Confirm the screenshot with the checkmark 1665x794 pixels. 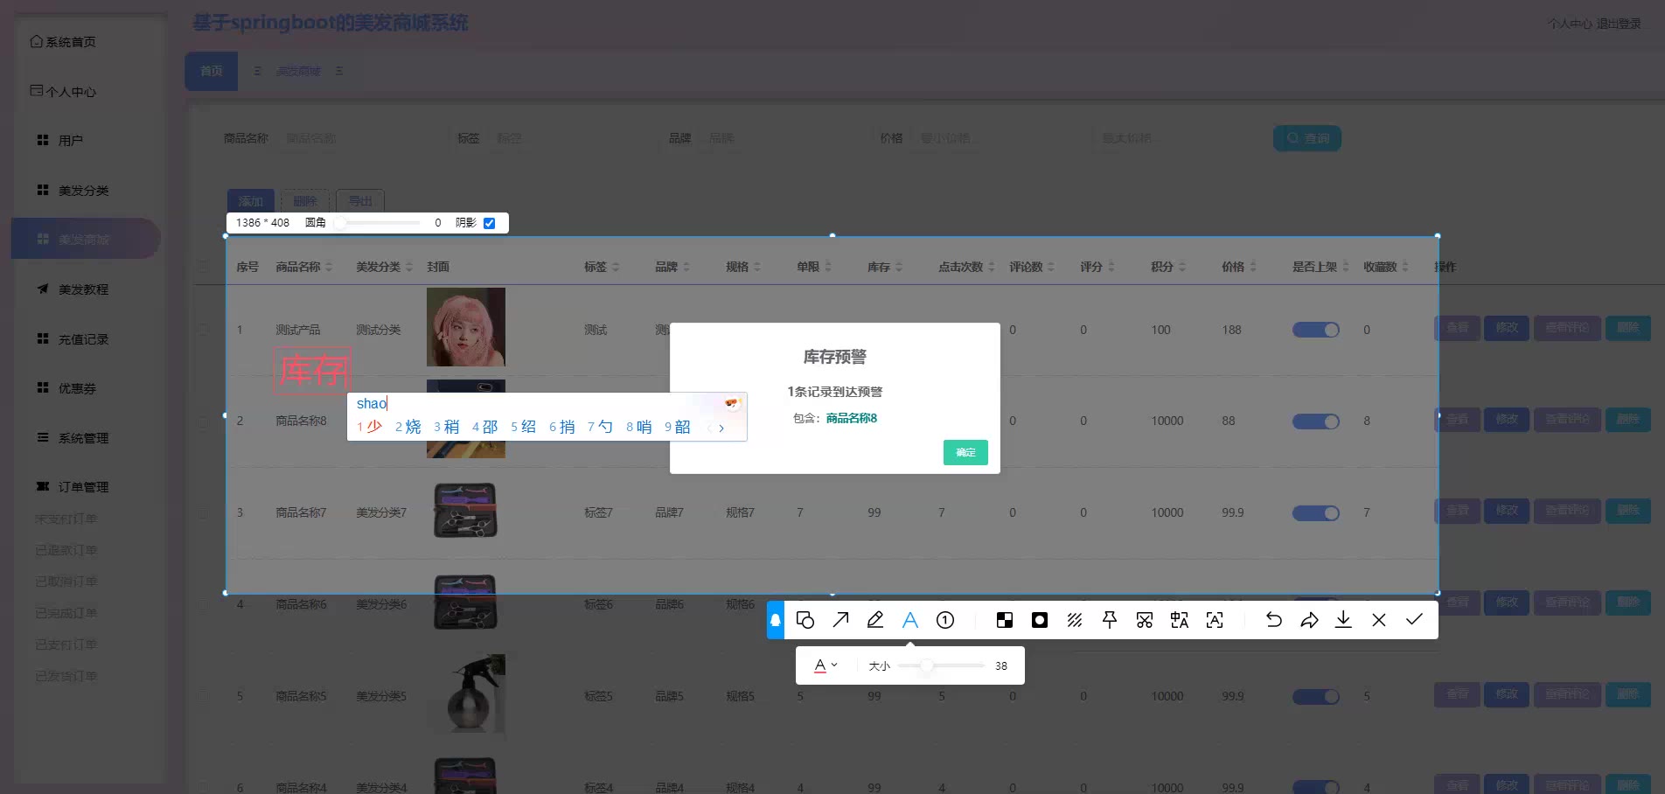click(1414, 620)
